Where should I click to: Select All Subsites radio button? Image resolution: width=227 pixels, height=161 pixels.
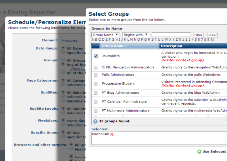coord(63,92)
